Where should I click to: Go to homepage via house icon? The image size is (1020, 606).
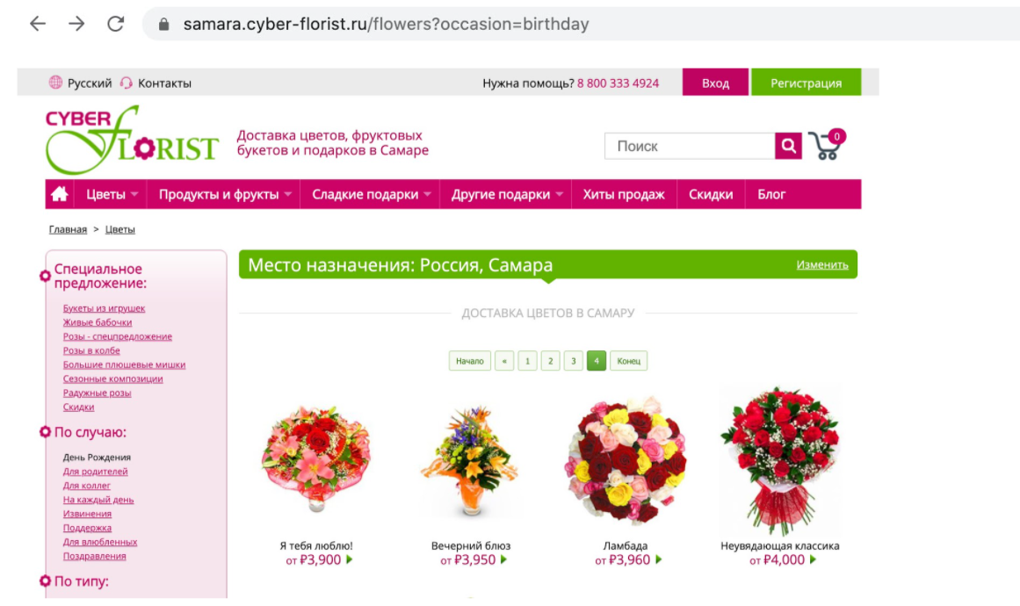(x=60, y=194)
